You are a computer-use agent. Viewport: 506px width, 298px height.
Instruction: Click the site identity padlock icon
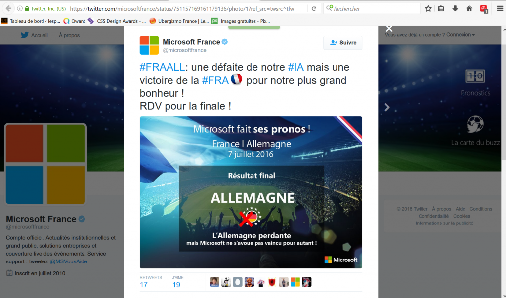tap(27, 9)
